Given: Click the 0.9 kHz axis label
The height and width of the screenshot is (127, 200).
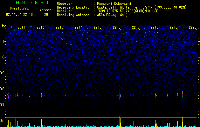Looking at the screenshot, I should (x=3, y=73).
